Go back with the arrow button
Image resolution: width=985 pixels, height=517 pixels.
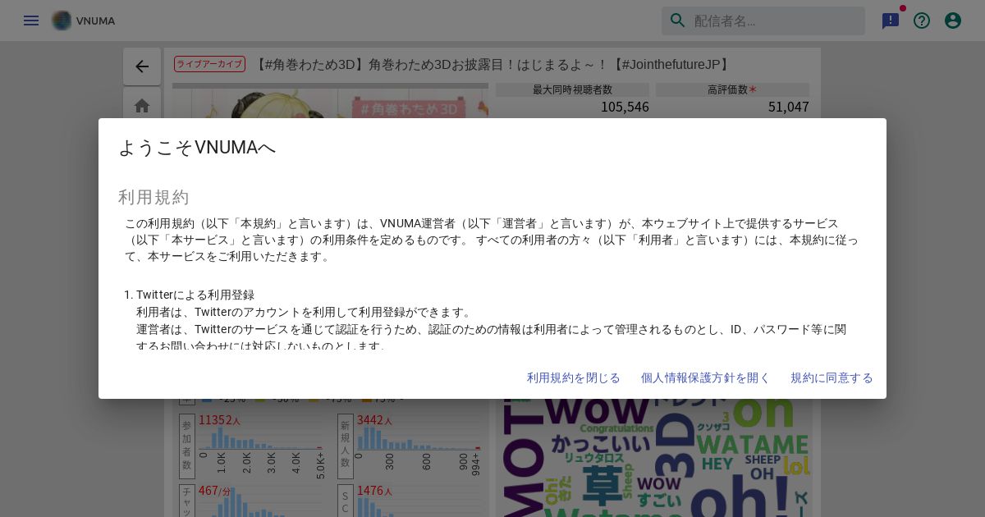pos(142,66)
